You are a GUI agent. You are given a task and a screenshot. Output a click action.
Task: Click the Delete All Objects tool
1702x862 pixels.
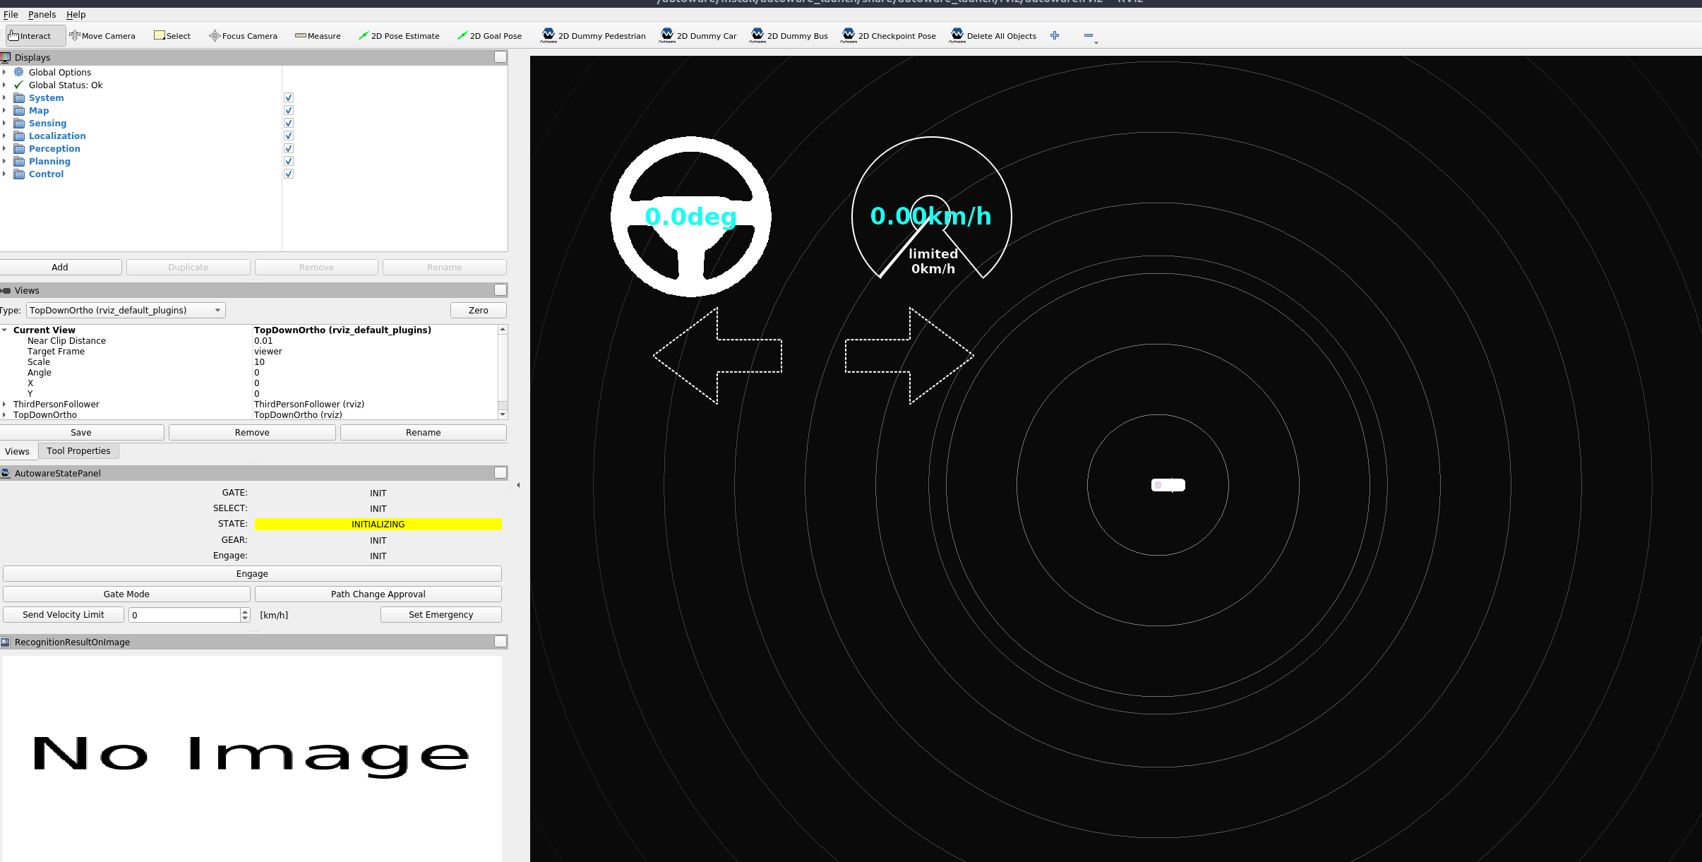click(993, 35)
